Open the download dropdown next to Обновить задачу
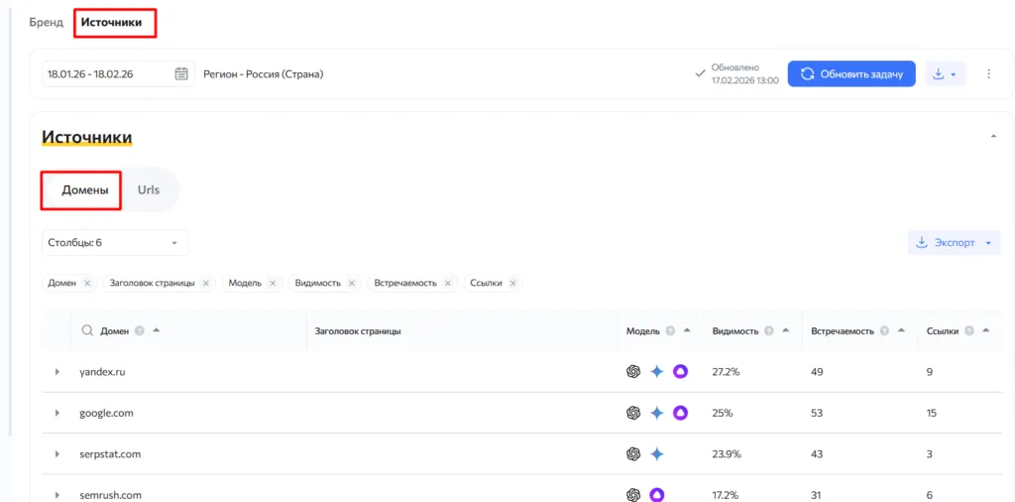 [946, 73]
